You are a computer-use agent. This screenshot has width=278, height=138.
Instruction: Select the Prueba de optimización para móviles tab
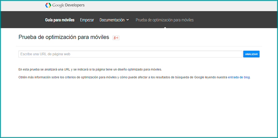[x=164, y=20]
